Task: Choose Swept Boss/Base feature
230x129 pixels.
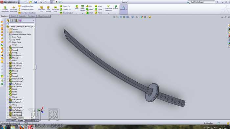Action: pyautogui.click(x=26, y=6)
